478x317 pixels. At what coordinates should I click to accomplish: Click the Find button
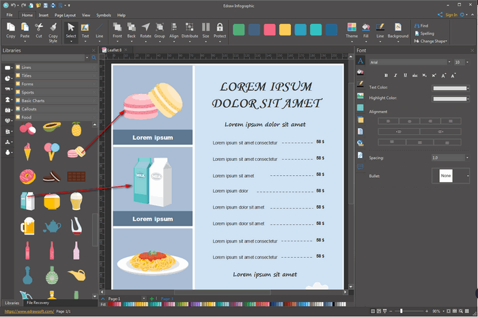tap(423, 26)
